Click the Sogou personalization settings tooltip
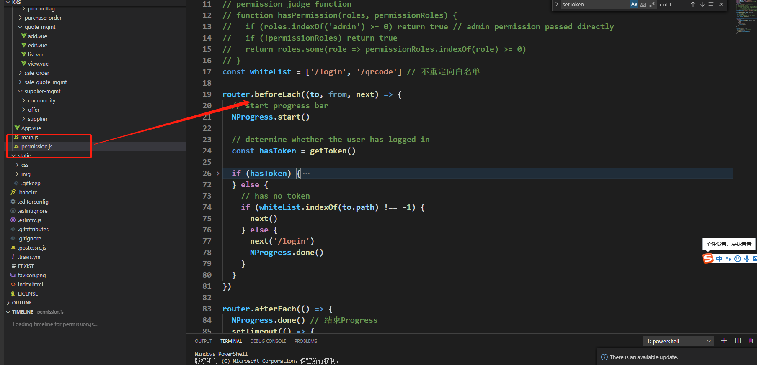This screenshot has height=365, width=757. click(x=729, y=244)
